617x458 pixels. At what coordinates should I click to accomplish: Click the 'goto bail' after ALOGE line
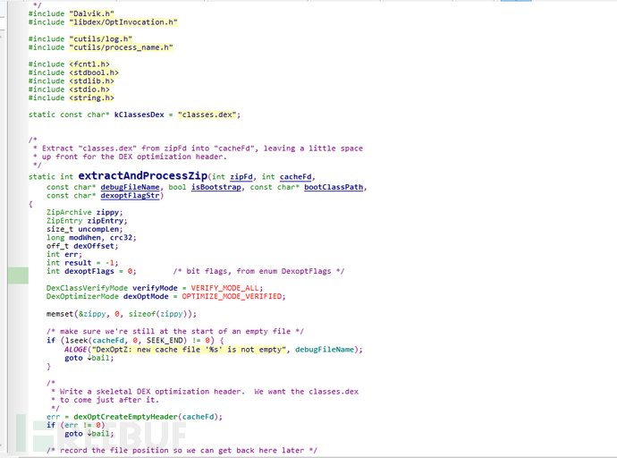click(x=89, y=358)
